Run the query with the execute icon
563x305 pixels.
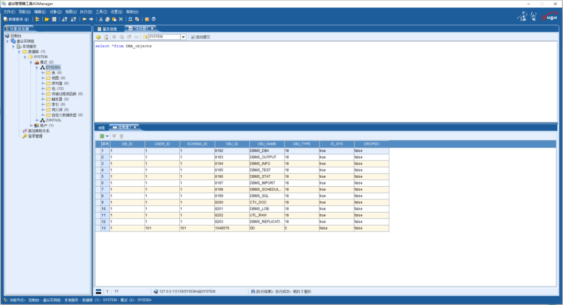click(x=98, y=37)
